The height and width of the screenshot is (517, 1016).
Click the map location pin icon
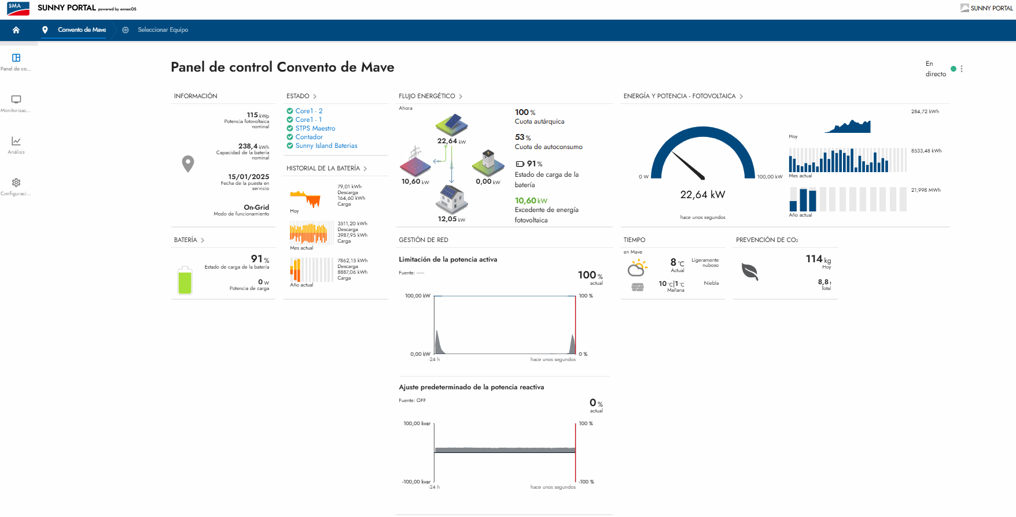coord(188,163)
